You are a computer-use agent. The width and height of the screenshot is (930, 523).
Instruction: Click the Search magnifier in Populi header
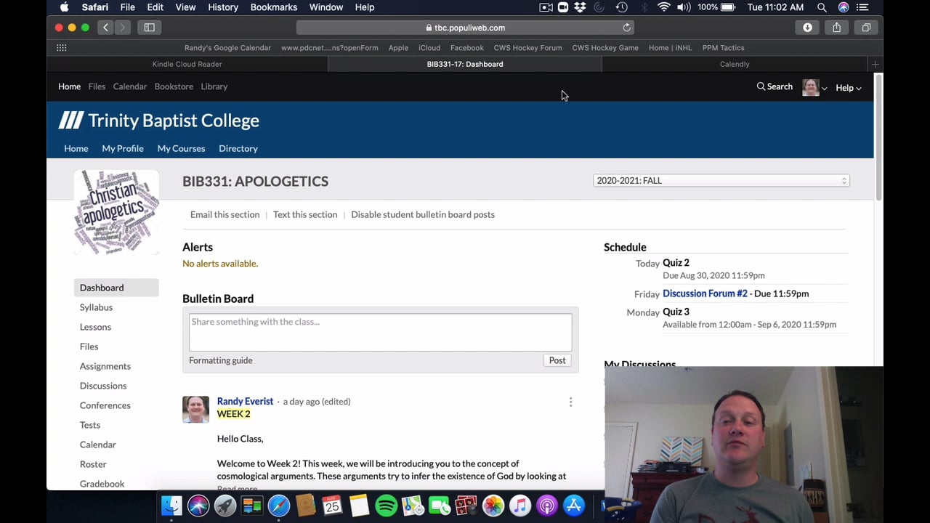pyautogui.click(x=775, y=87)
